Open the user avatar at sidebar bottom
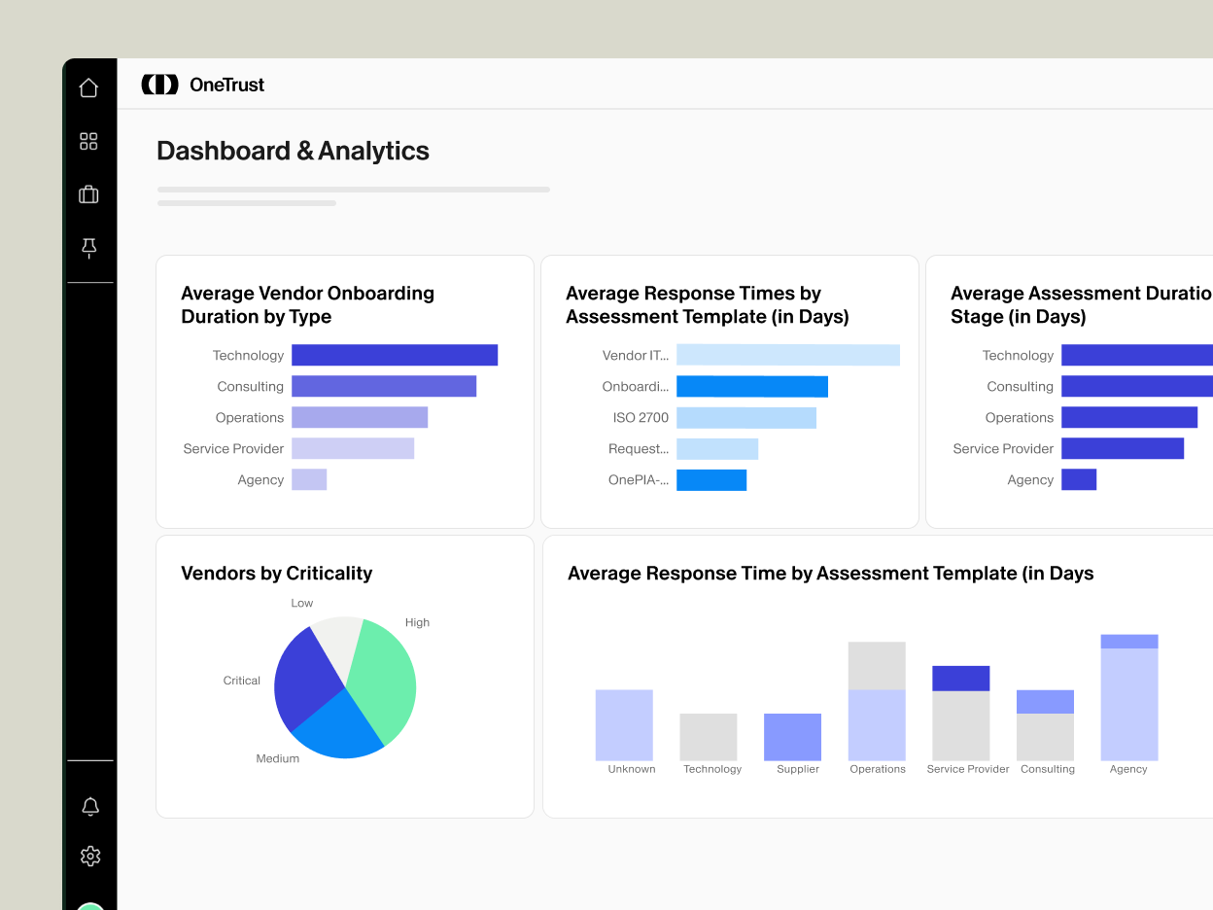1213x910 pixels. point(89,904)
